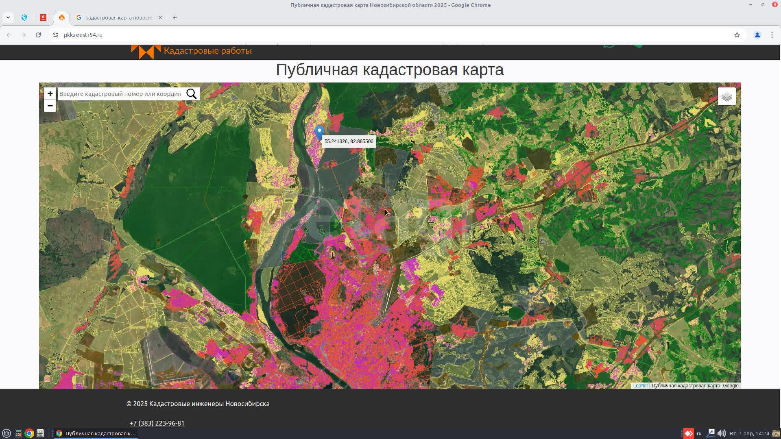Click the Кадастровые работы site logo
The image size is (781, 439).
(191, 51)
